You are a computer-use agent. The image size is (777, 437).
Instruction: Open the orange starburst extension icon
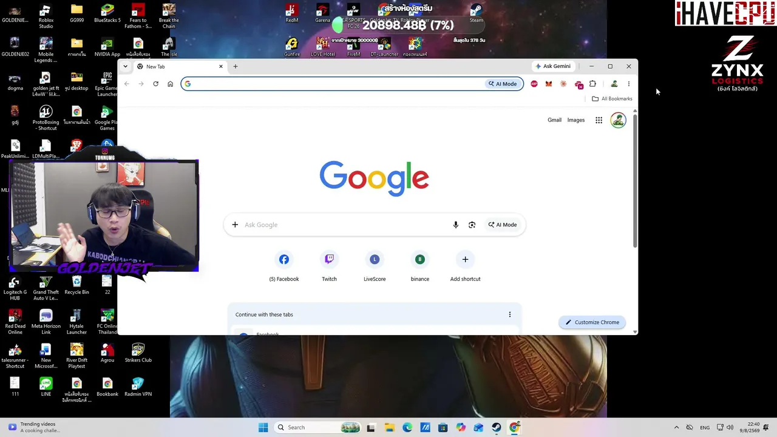click(x=563, y=84)
